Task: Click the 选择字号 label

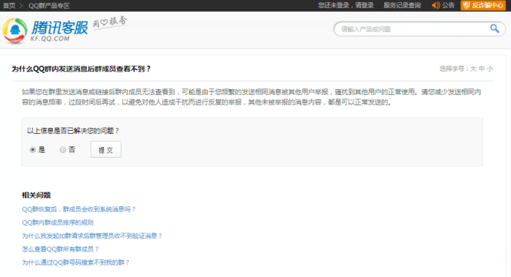Action: point(452,69)
